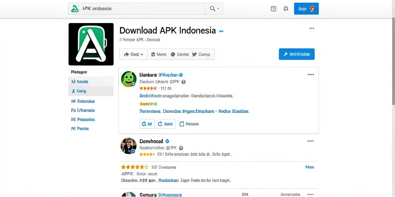Open the blue 'Ptkm' link right of review
Screen dimensions: 395x197
tap(310, 167)
